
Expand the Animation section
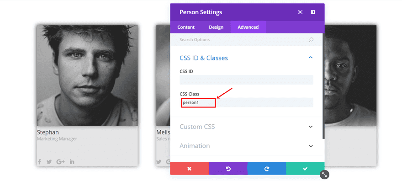(x=246, y=146)
